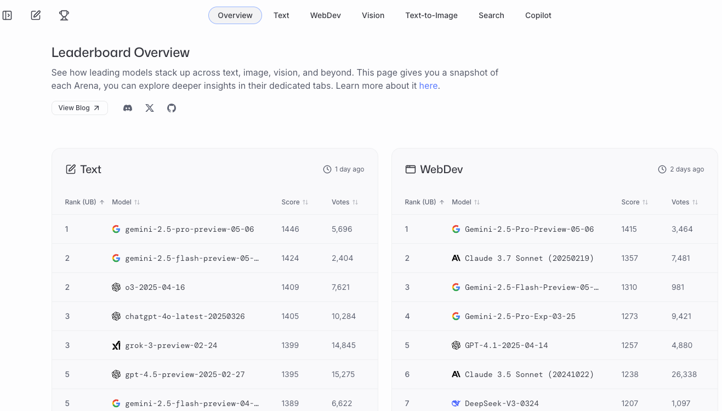This screenshot has width=722, height=411.
Task: Switch to the Text tab
Action: coord(281,15)
